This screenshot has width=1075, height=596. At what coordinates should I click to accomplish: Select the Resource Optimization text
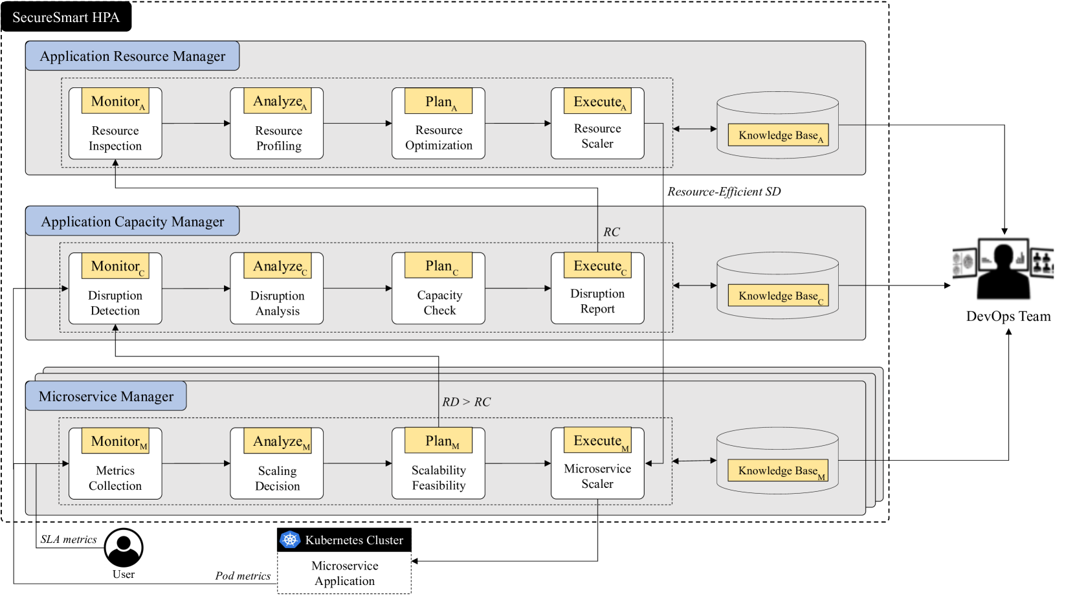point(439,138)
